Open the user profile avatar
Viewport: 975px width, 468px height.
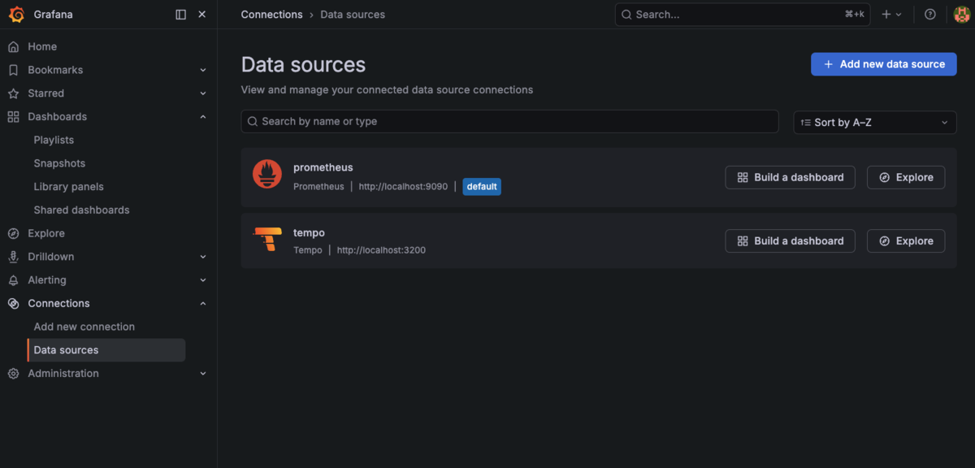(x=961, y=15)
